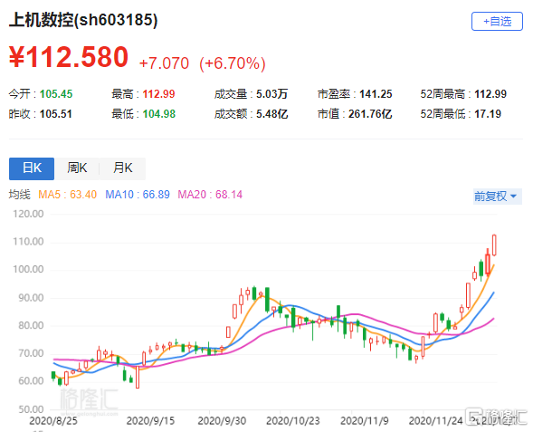Click the 最低 value 104.98
Screen dimensions: 533x432
tap(159, 113)
